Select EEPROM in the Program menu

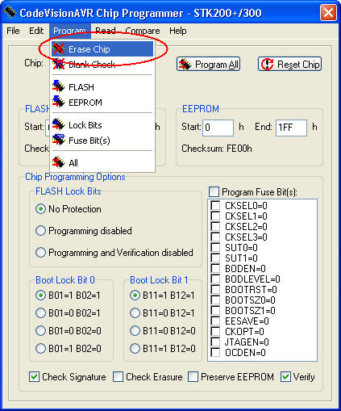point(102,103)
